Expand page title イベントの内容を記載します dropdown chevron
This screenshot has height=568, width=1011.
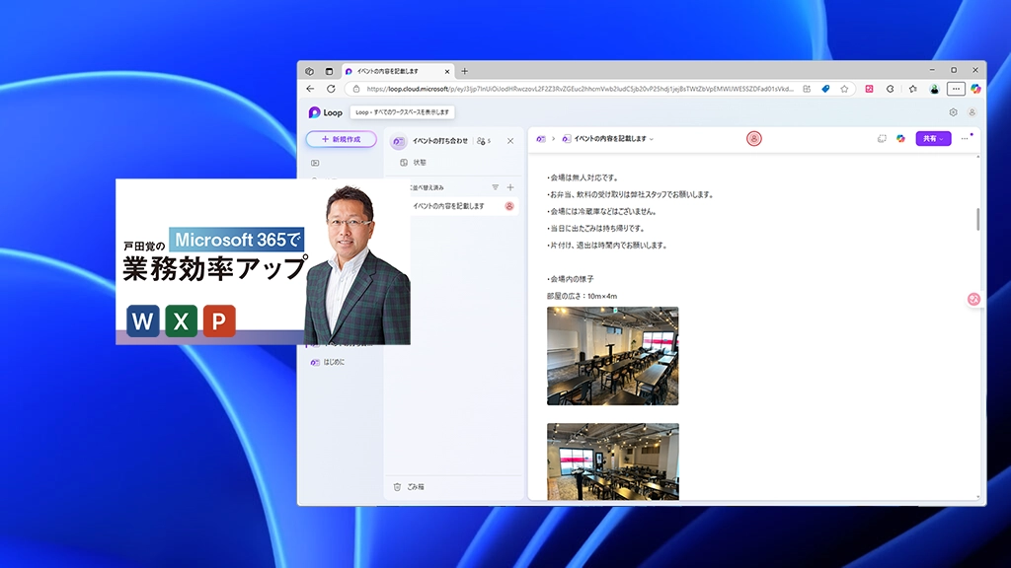pos(652,140)
